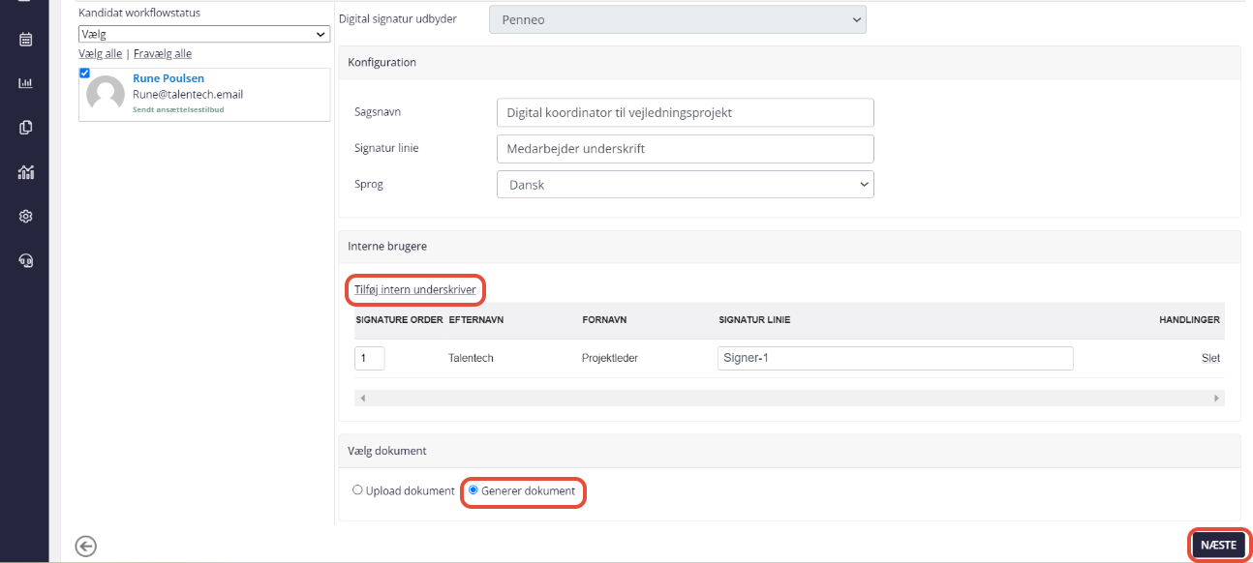Open the Sprog language dropdown

click(685, 184)
